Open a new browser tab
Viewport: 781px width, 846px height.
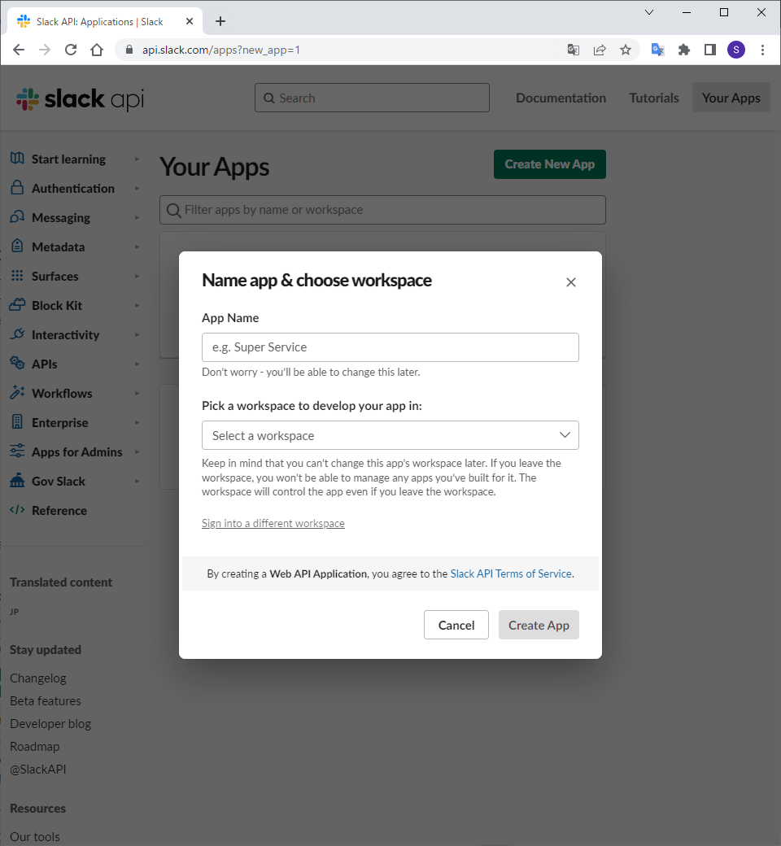point(220,21)
